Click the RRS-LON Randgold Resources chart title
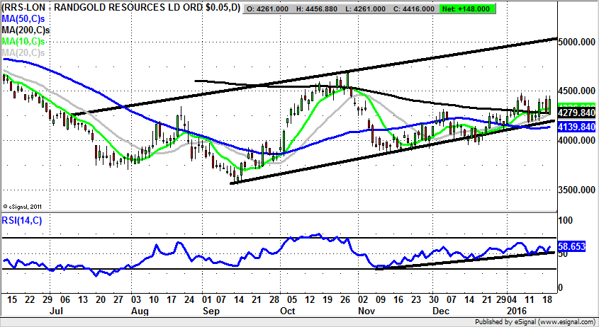This screenshot has height=327, width=599. click(x=120, y=9)
